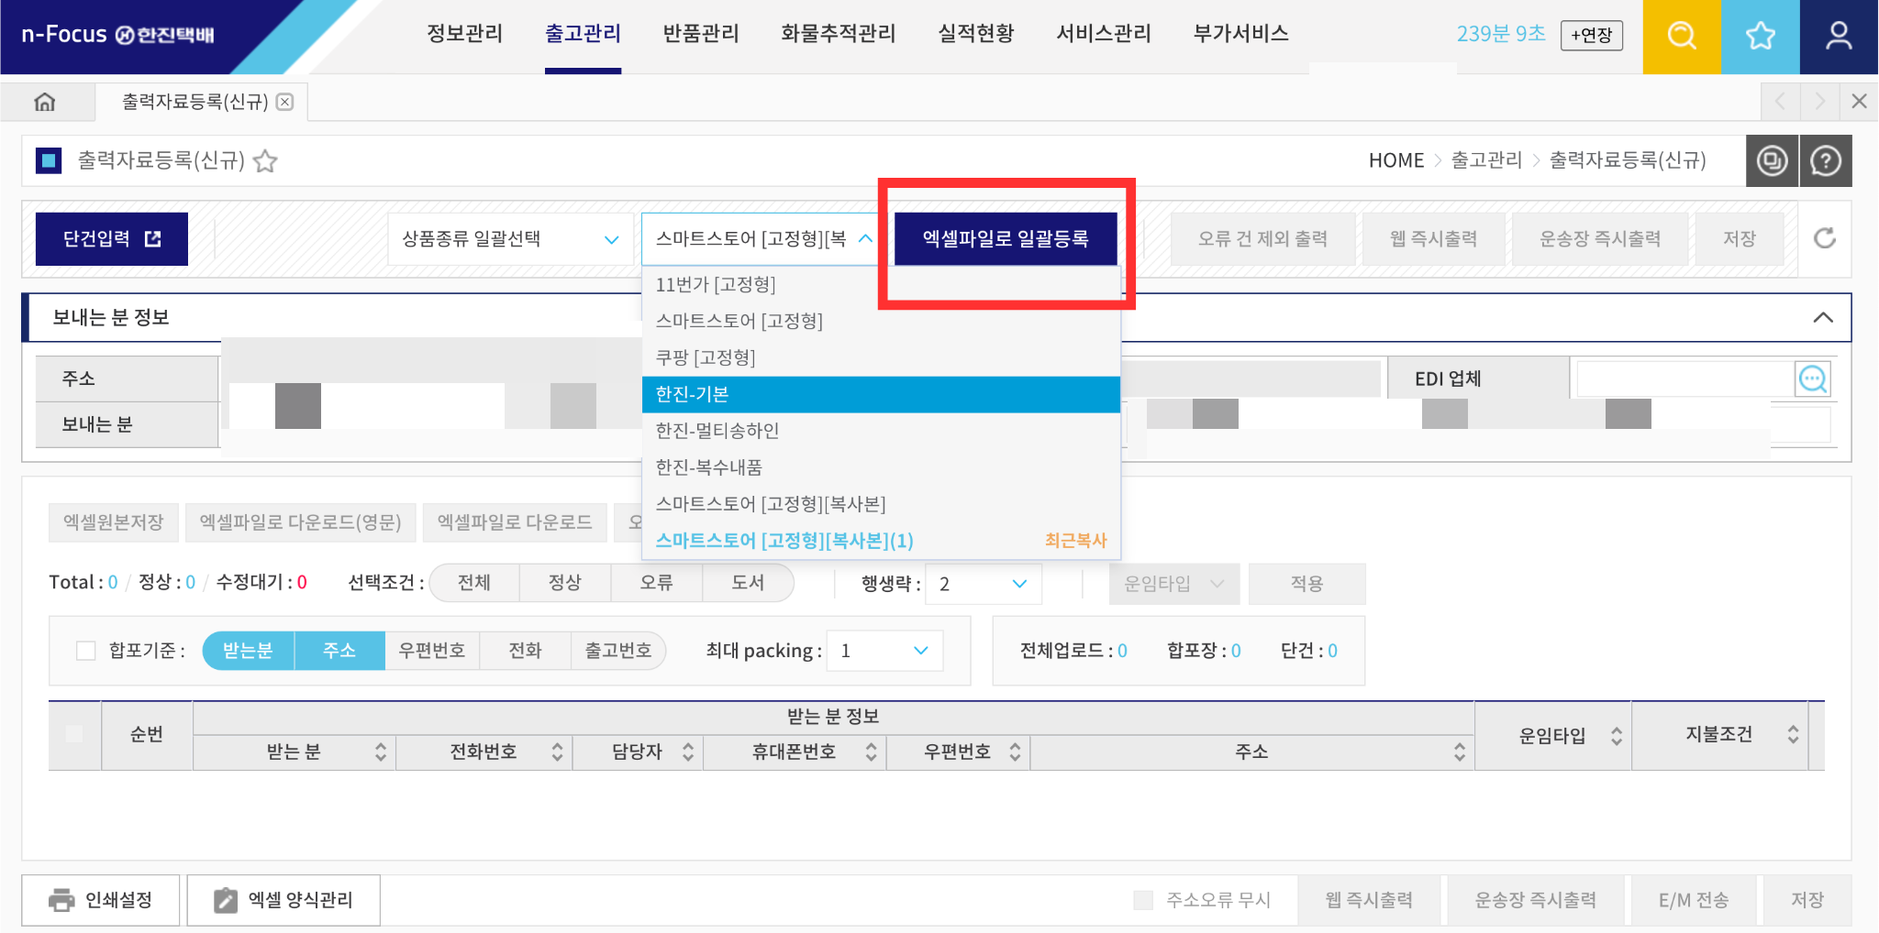
Task: Sort by 휴대폰번호 column arrows
Action: click(872, 752)
